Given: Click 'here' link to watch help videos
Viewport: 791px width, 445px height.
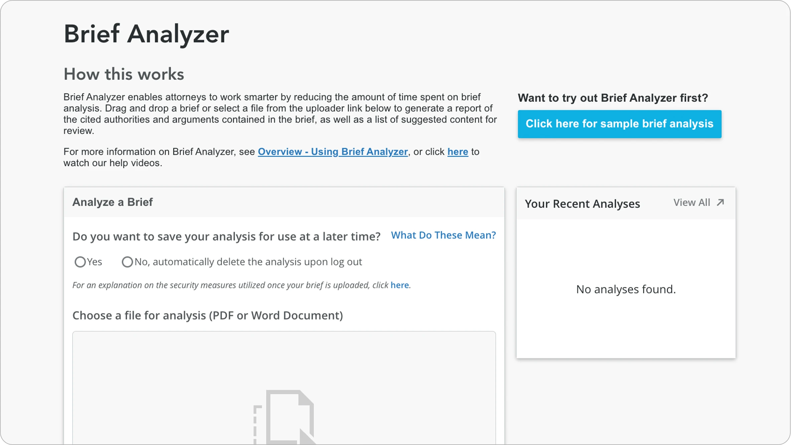Looking at the screenshot, I should pyautogui.click(x=458, y=152).
